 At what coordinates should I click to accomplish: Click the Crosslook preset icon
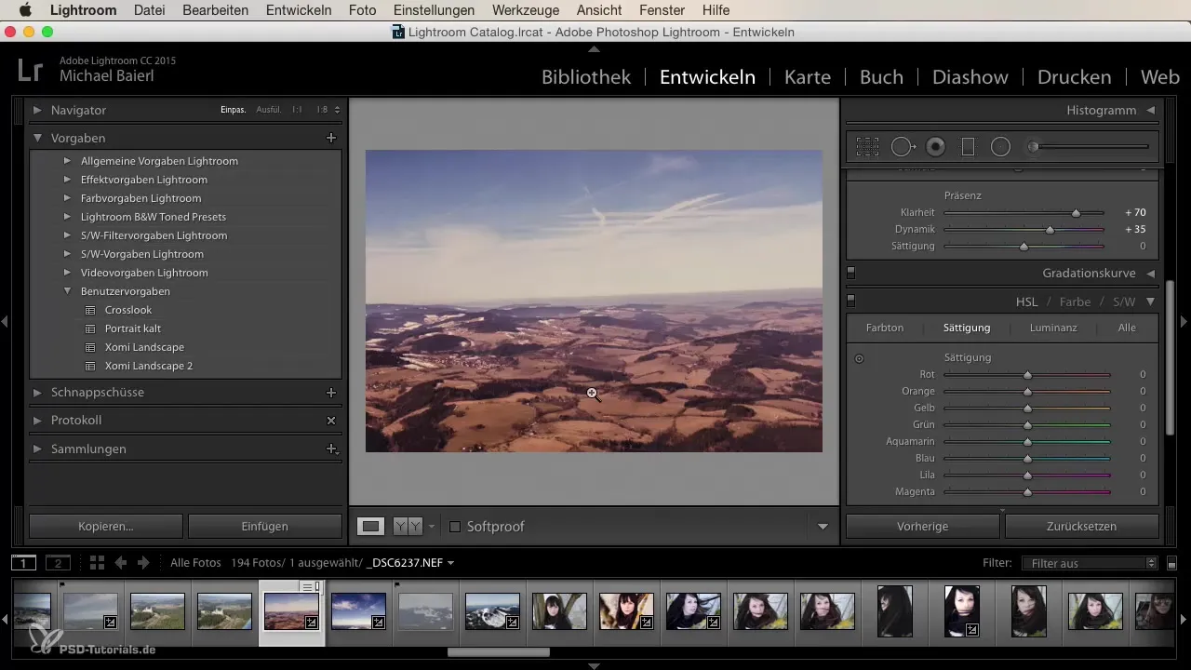tap(90, 310)
